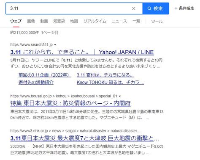Click the magnifier icon in the search button
200x160 pixels.
coord(149,8)
